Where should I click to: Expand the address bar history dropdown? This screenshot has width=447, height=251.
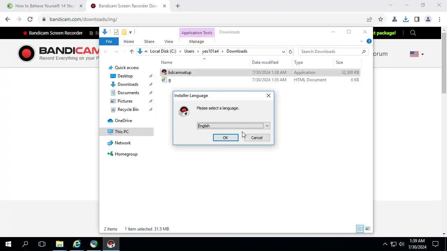283,52
